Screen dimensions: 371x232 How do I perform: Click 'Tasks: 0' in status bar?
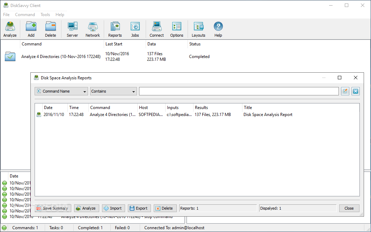click(56, 228)
